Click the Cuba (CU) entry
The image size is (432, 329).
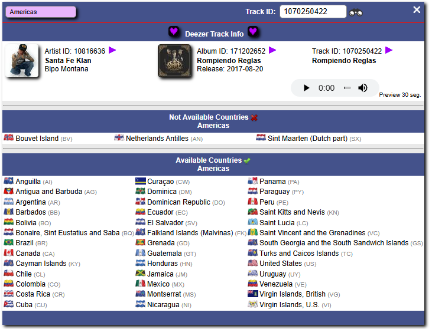pyautogui.click(x=25, y=305)
